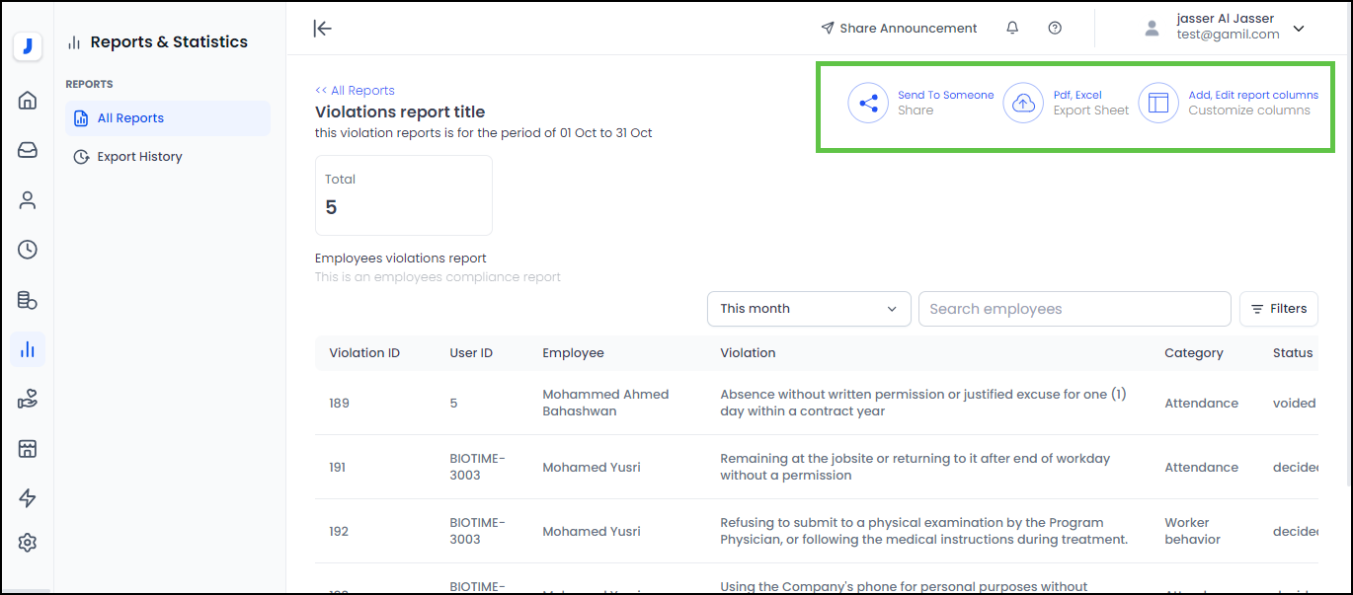
Task: Open the help question mark icon
Action: [x=1055, y=29]
